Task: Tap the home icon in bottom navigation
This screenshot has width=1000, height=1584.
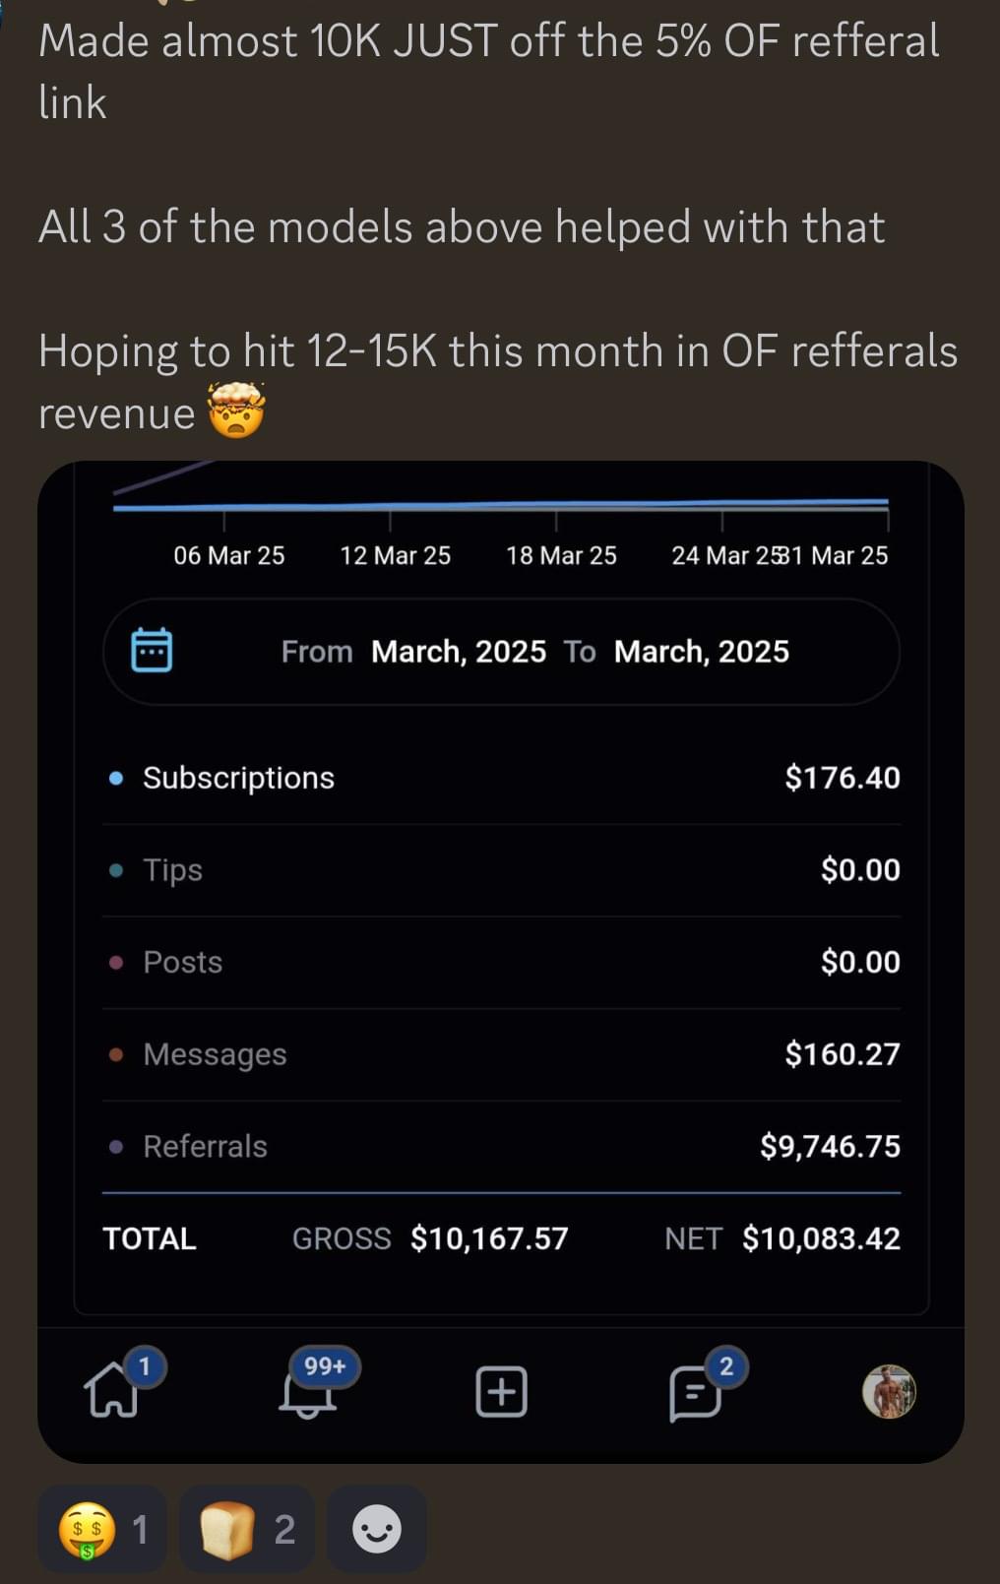Action: coord(113,1392)
